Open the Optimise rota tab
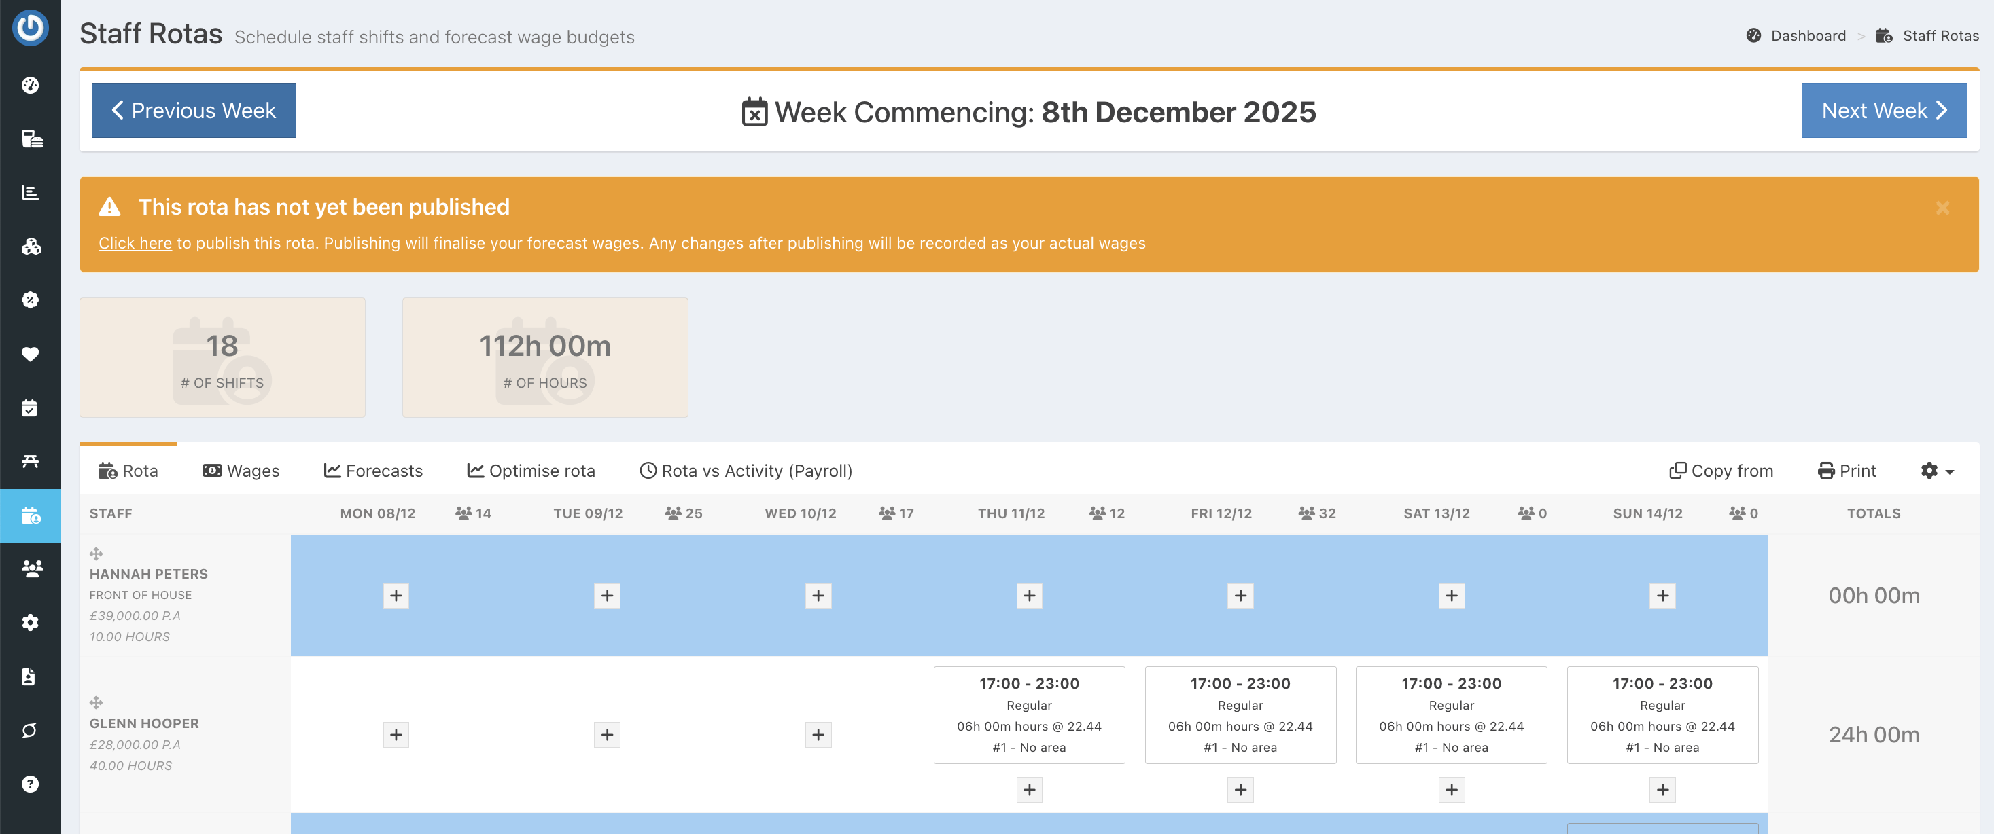 (x=531, y=471)
